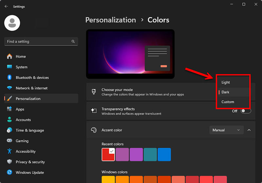Click the Accessibility figure icon

click(9, 151)
